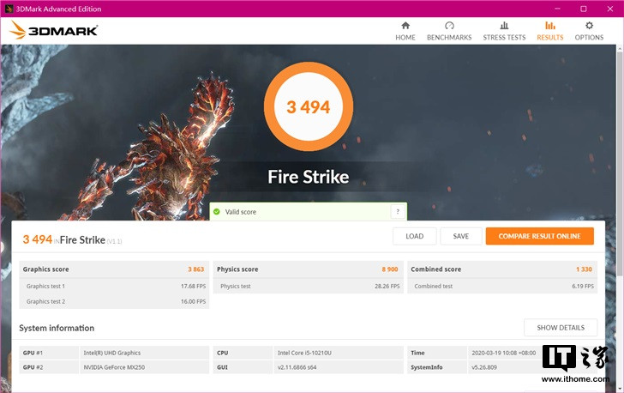Click COMPARE RESULT ONLINE button

(x=539, y=236)
